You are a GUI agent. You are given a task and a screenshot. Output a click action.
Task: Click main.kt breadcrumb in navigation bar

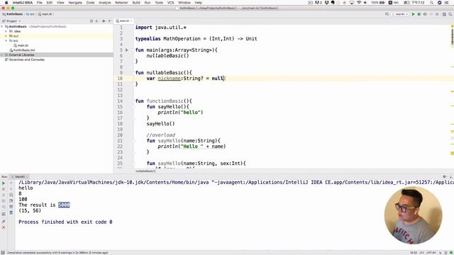pyautogui.click(x=45, y=14)
